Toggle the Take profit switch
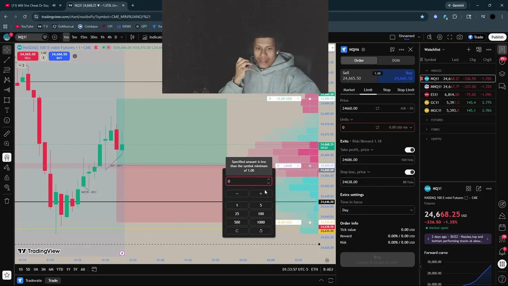The image size is (508, 286). [x=410, y=150]
